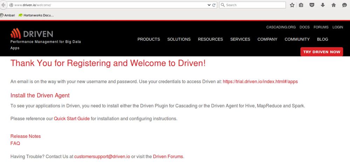The width and height of the screenshot is (350, 164).
Task: Open the SERVICES menu
Action: pos(240,39)
